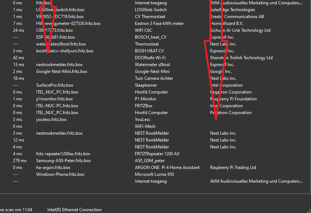The image size is (311, 213).
Task: Click the Raspberry Pi Foundation vendor
Action: (234, 99)
